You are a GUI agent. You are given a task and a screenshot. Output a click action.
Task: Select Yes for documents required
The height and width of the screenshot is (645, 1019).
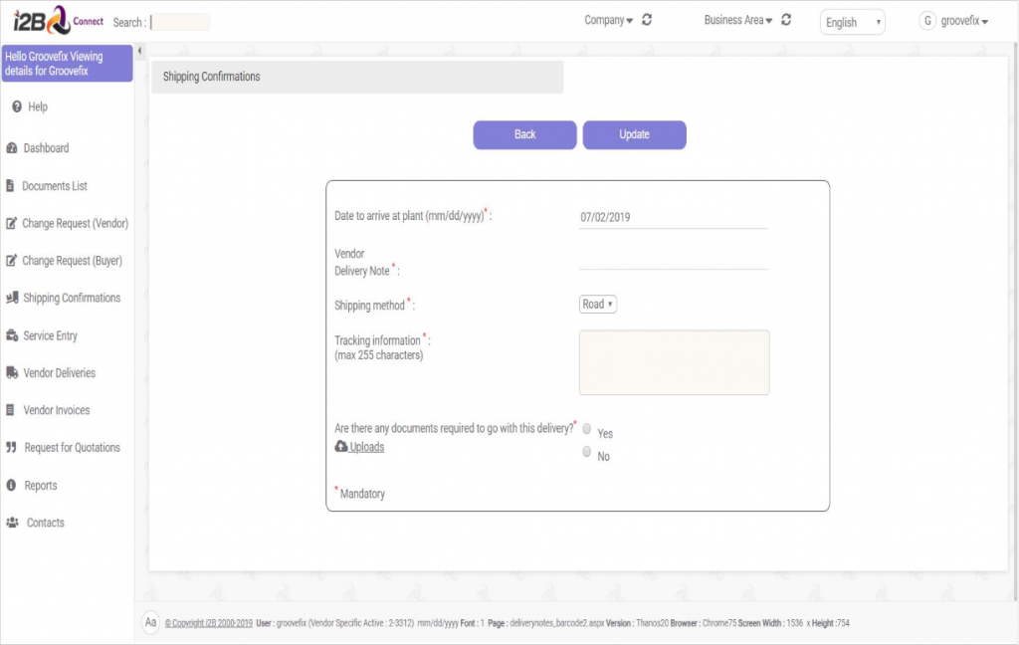pos(587,429)
